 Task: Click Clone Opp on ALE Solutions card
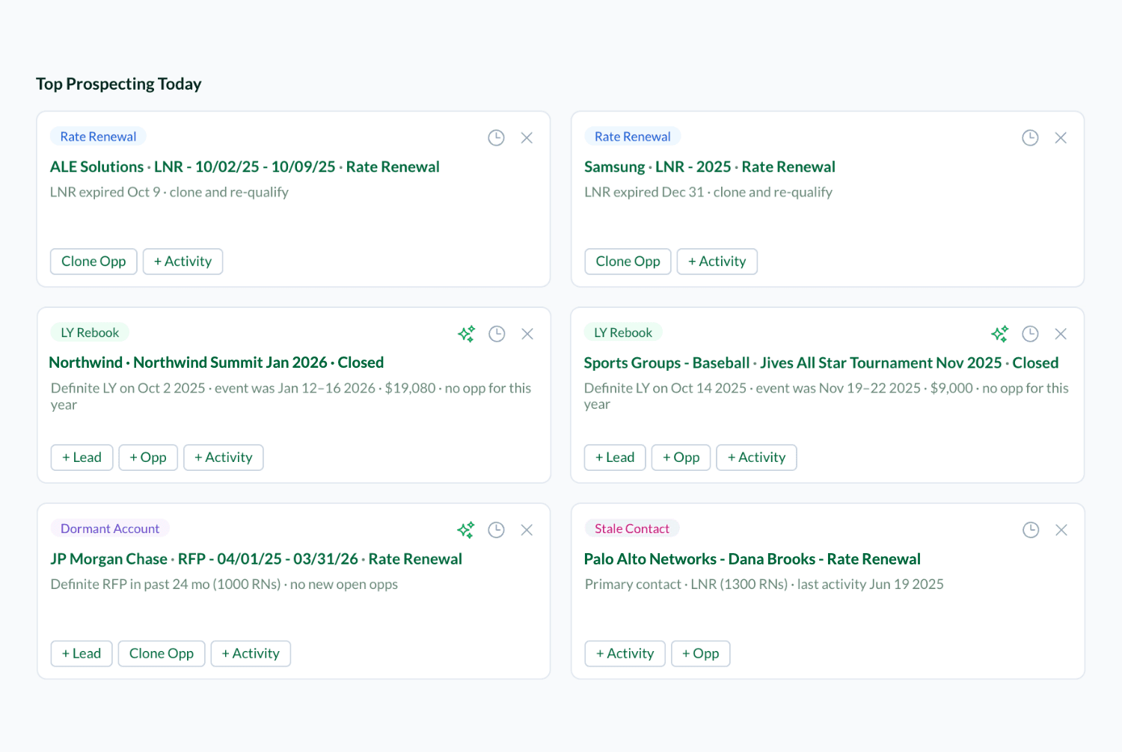click(93, 262)
